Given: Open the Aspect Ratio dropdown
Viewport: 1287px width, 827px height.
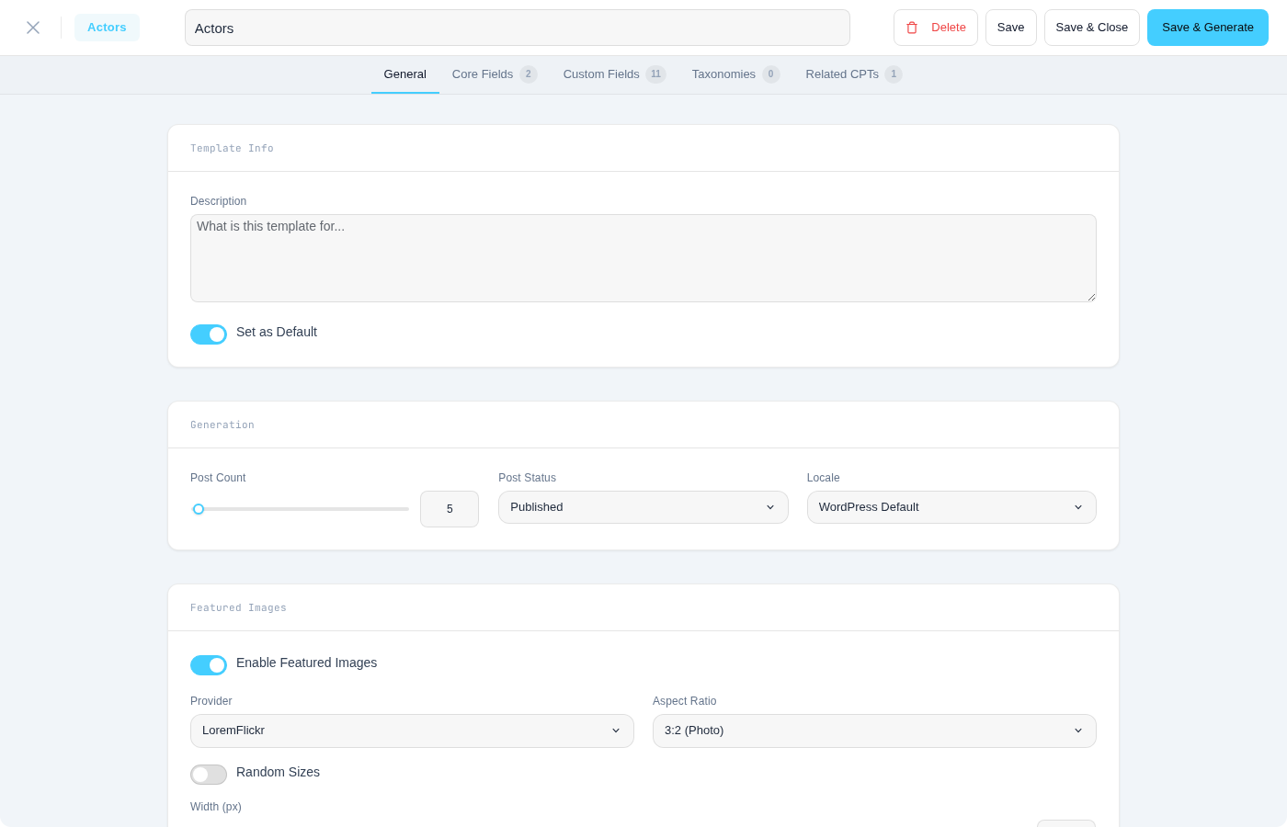Looking at the screenshot, I should (874, 731).
